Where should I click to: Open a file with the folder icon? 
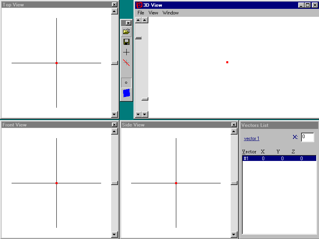[x=126, y=32]
